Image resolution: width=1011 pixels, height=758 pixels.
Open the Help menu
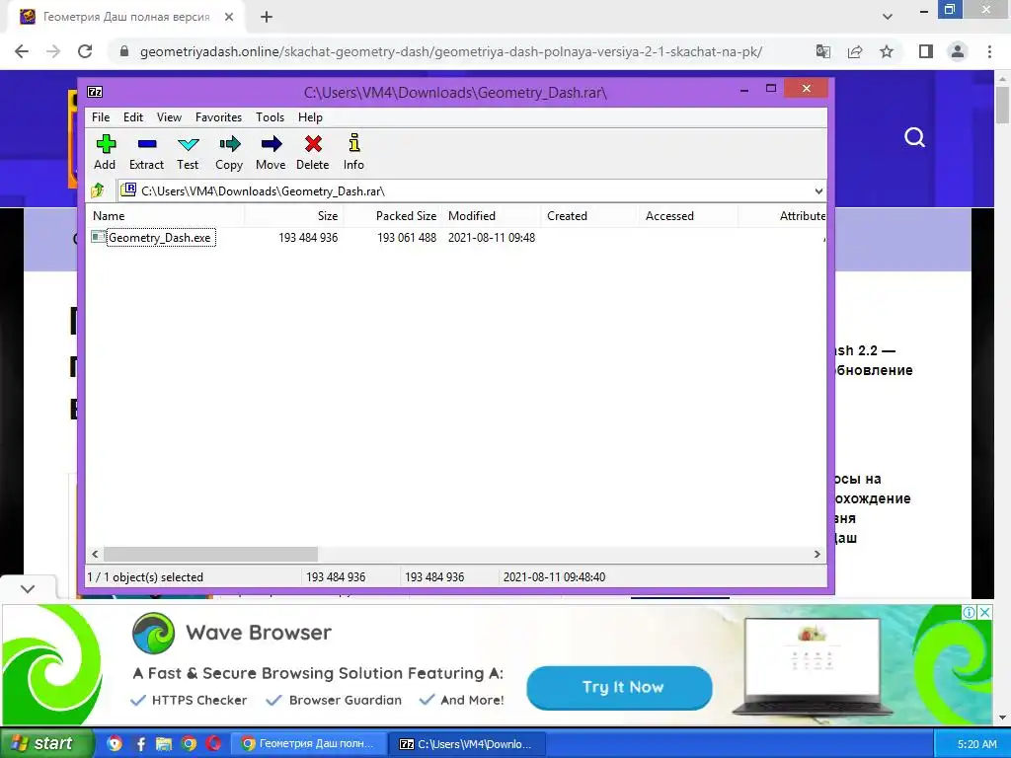(x=310, y=117)
